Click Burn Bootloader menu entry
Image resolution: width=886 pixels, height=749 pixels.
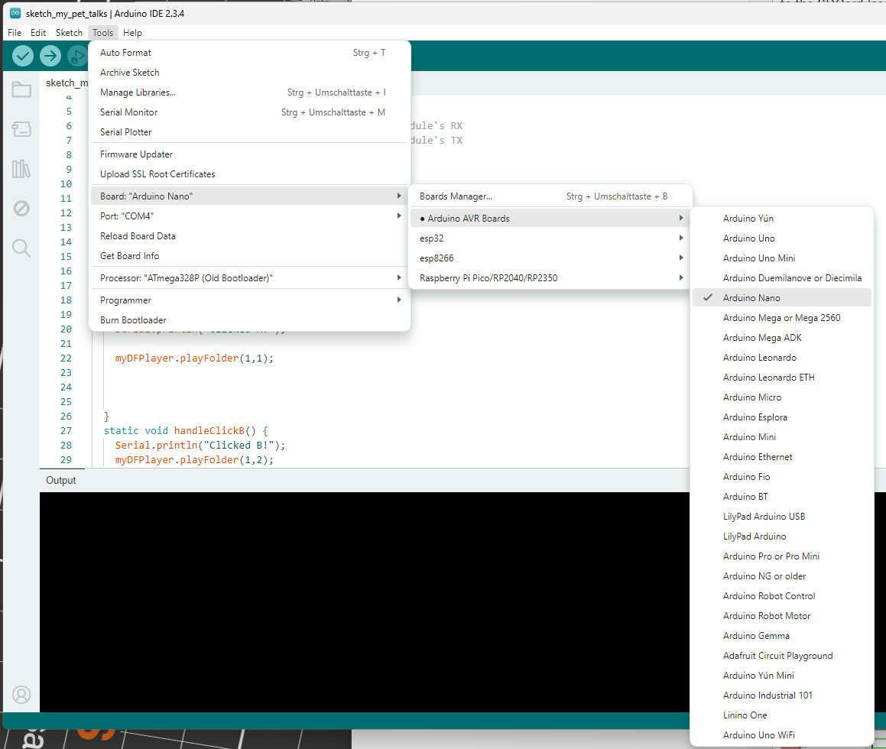click(x=133, y=320)
